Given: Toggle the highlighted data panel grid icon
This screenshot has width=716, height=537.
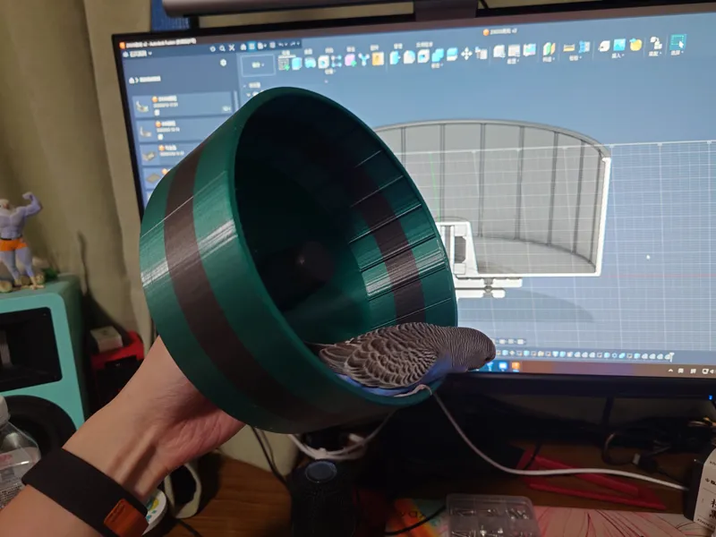Looking at the screenshot, I should pos(251,47).
